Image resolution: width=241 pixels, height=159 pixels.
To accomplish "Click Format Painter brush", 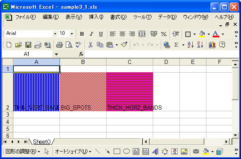I will pyautogui.click(x=124, y=45).
